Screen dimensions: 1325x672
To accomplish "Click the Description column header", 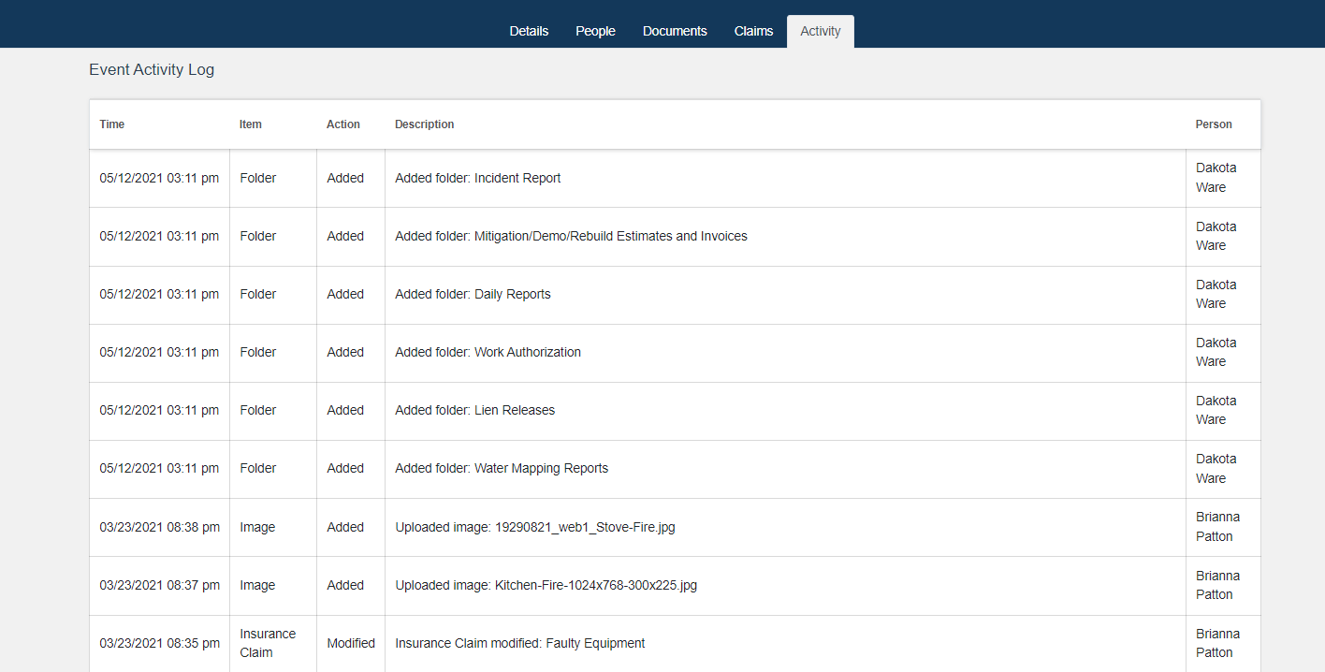I will (425, 124).
